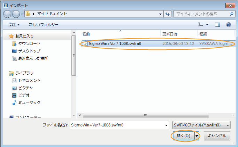238x147 pixels.
Task: Click the date 2016/08/09 13:12
Action: click(x=178, y=43)
